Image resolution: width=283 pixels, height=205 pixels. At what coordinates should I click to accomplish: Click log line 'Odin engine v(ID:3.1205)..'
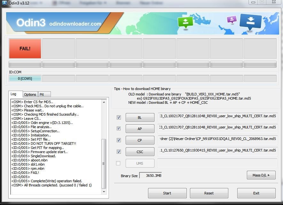[42, 123]
